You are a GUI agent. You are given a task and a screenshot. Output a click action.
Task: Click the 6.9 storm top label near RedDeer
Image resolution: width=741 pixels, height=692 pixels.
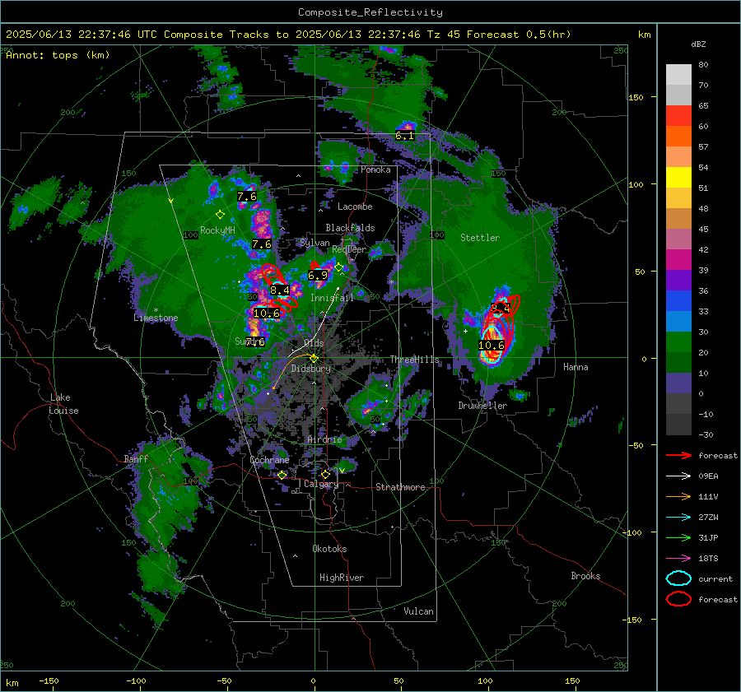(318, 276)
